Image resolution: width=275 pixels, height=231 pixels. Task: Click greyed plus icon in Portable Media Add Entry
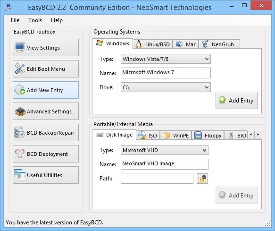click(222, 195)
